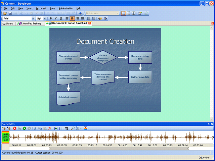Select the center alignment button
215x161 pixels.
click(x=72, y=18)
